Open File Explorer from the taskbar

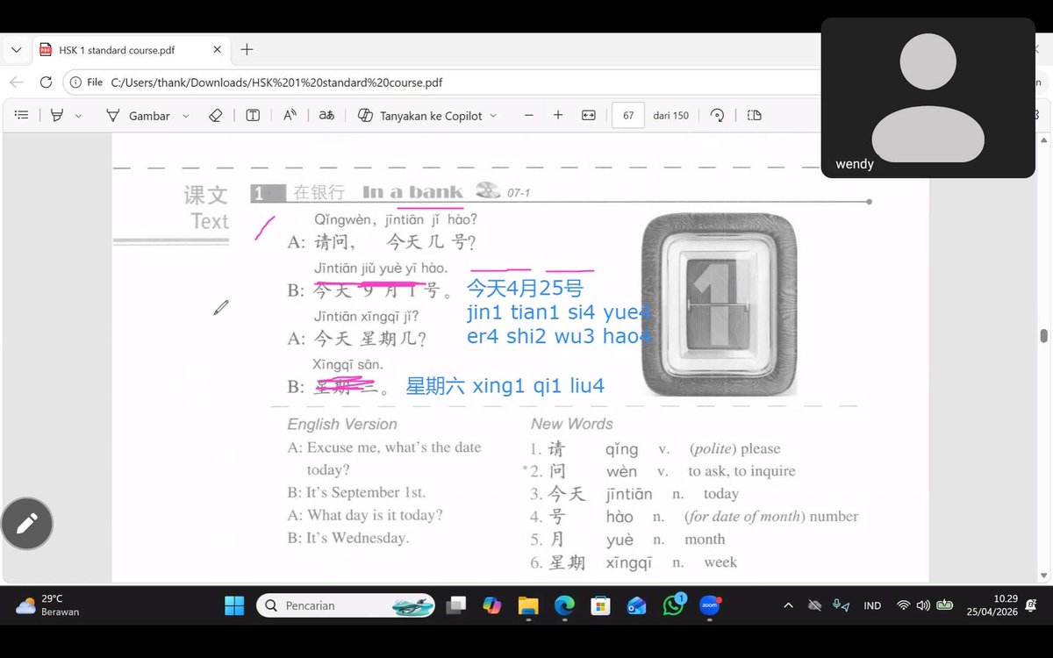click(x=527, y=605)
